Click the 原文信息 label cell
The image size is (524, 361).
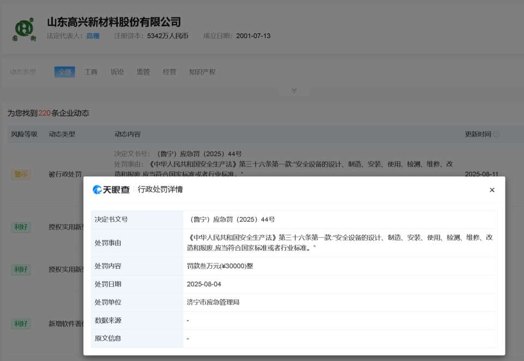pyautogui.click(x=137, y=339)
